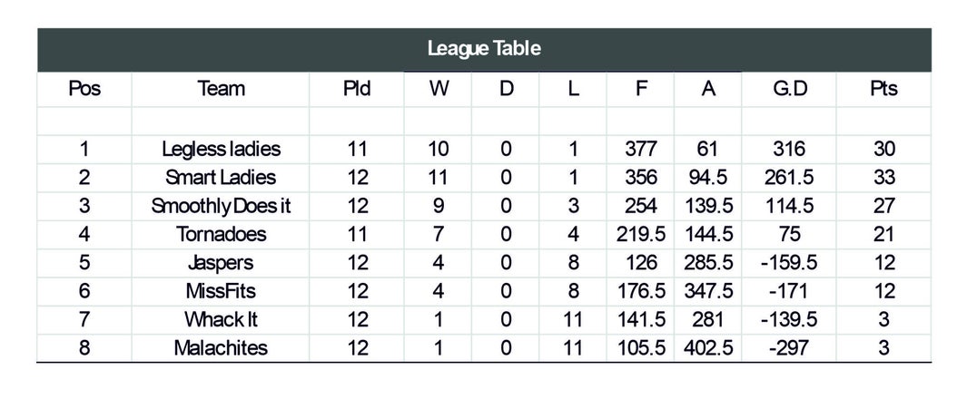Click the League Table title header
This screenshot has height=399, width=967.
(x=484, y=49)
